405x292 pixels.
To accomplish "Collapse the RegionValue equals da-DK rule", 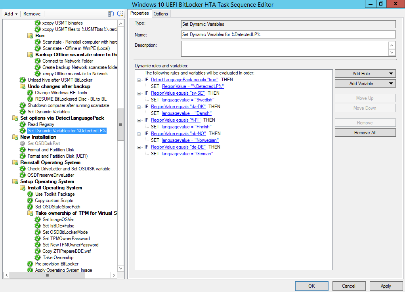I will pos(139,107).
